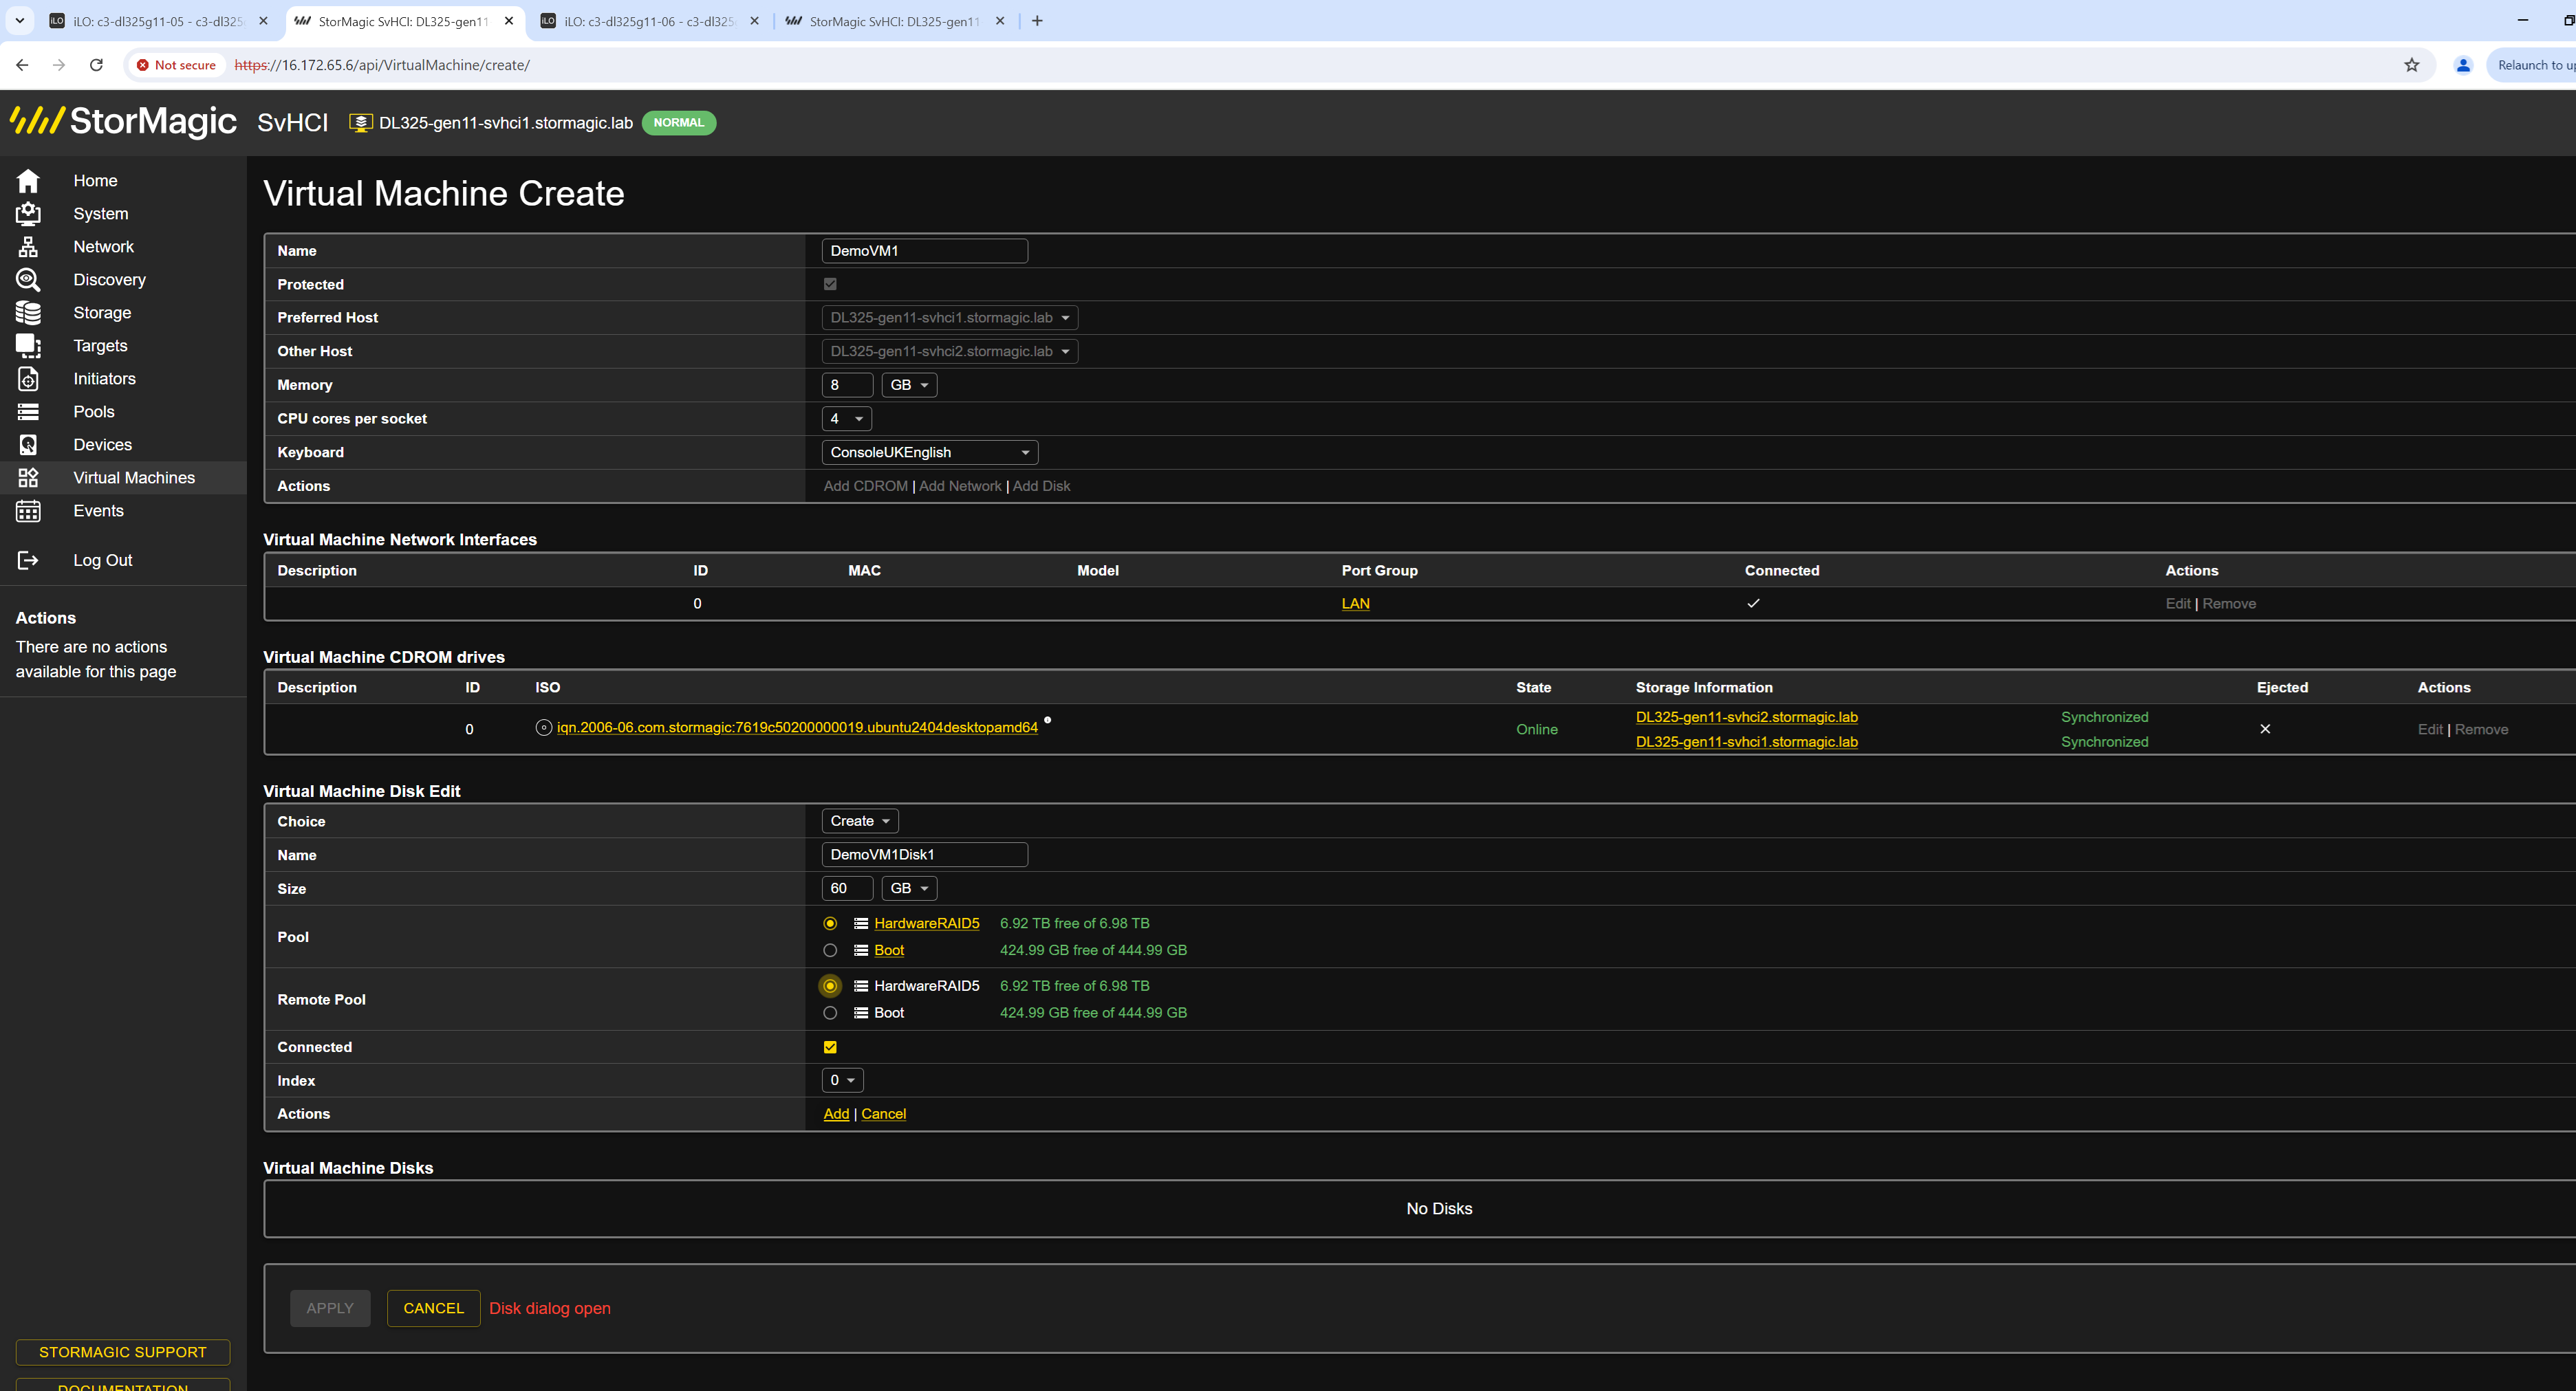Open the disk Choice dropdown
This screenshot has height=1391, width=2576.
tap(860, 822)
